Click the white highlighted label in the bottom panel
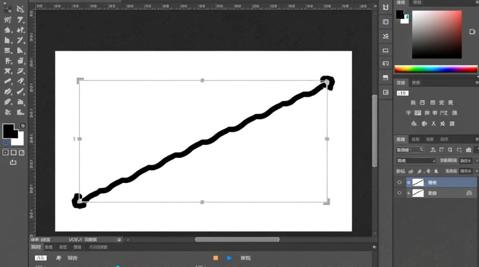 coord(41,258)
